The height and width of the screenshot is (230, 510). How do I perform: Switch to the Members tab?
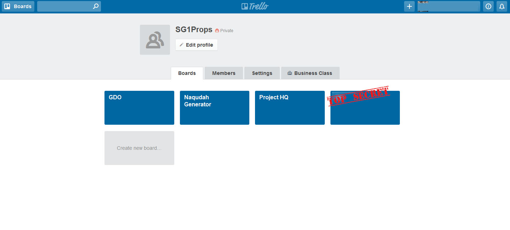[223, 73]
